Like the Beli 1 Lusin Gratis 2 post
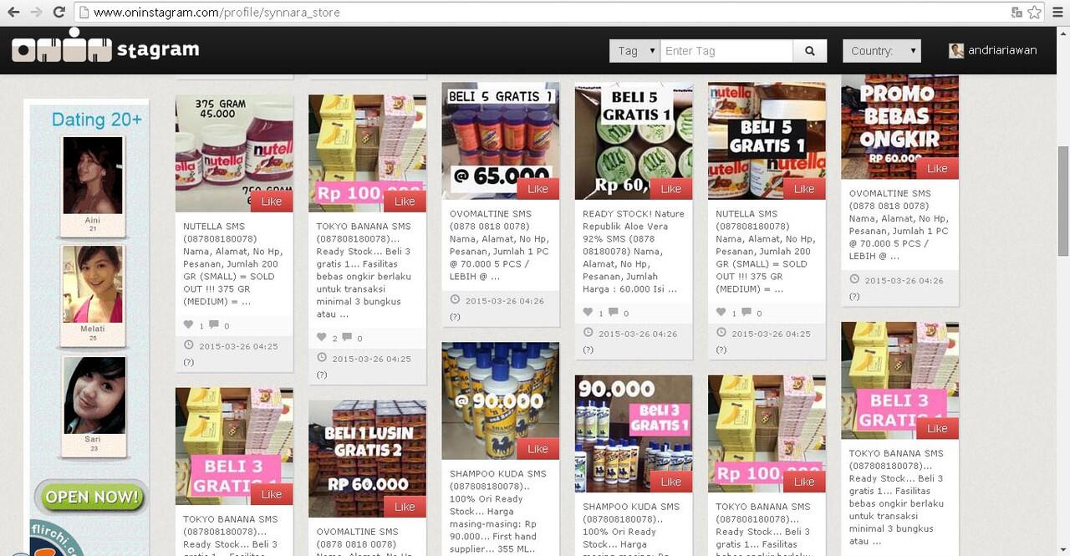 (405, 507)
